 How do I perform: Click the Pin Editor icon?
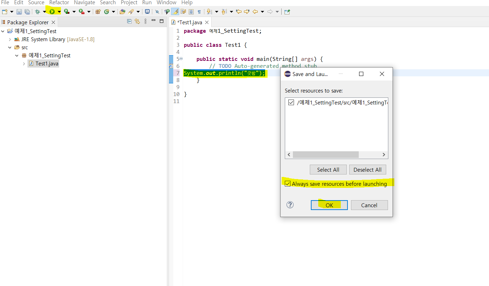(287, 12)
